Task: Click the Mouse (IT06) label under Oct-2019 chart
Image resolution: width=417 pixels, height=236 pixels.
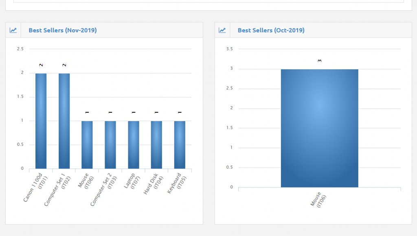Action: 318,200
